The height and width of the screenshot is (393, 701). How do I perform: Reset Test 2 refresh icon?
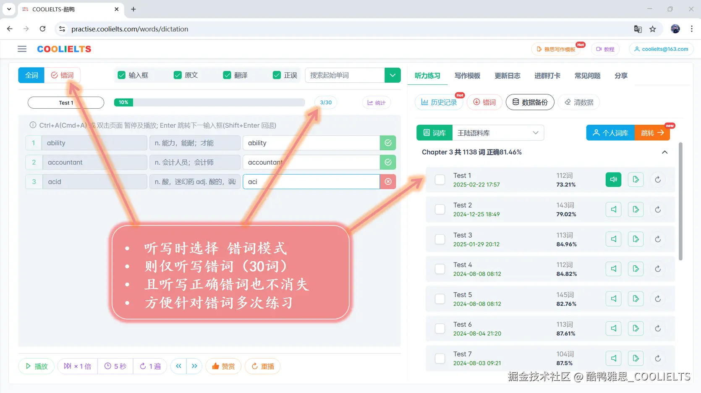(x=658, y=209)
